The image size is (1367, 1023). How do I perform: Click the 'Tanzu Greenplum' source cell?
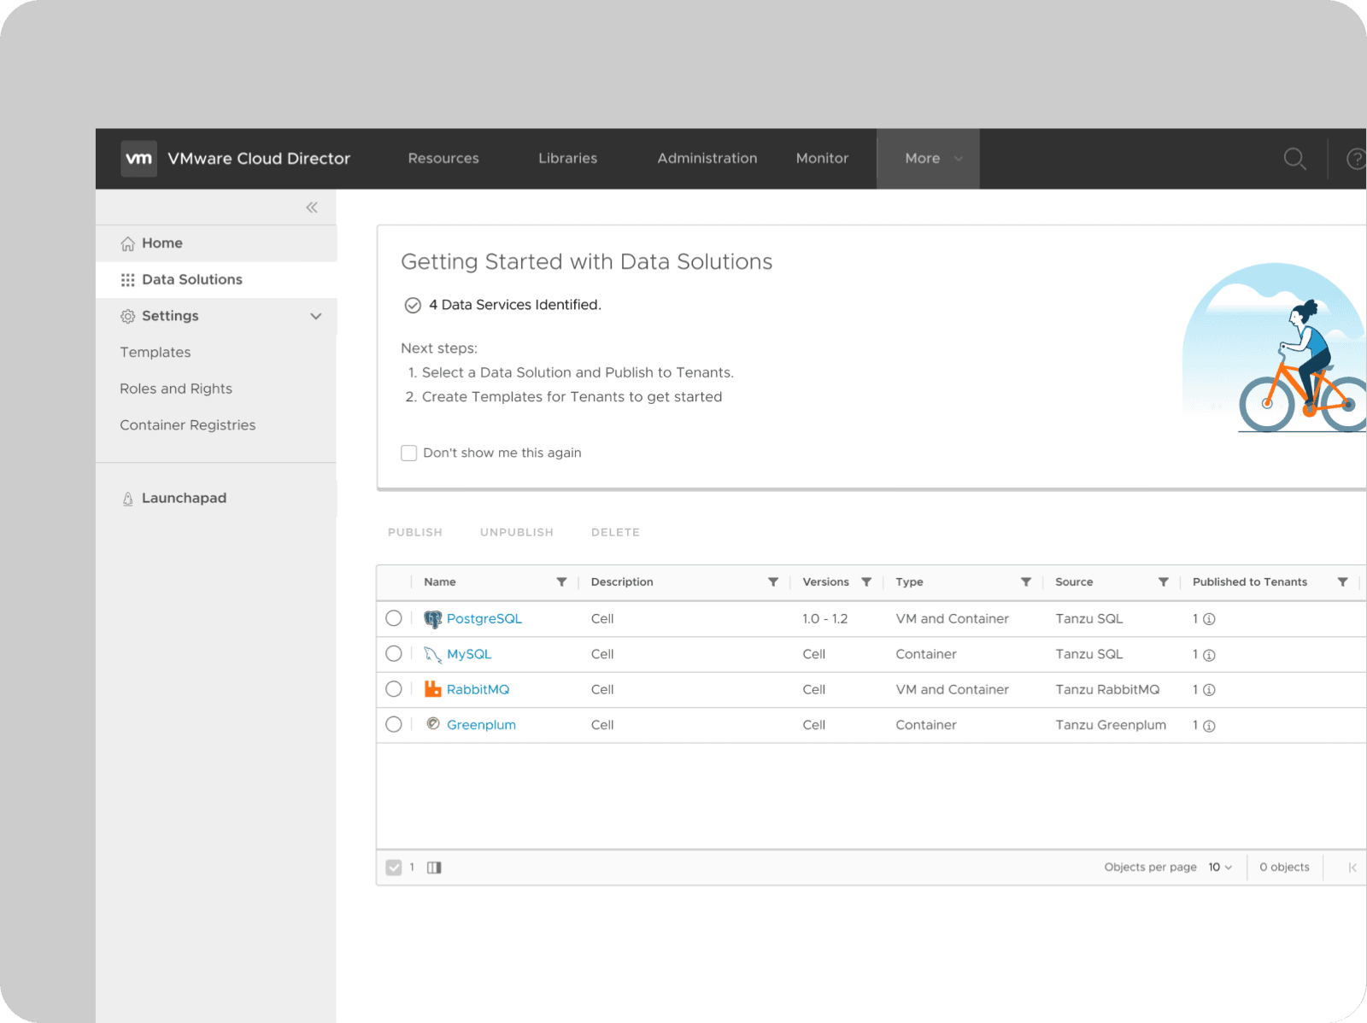1111,725
